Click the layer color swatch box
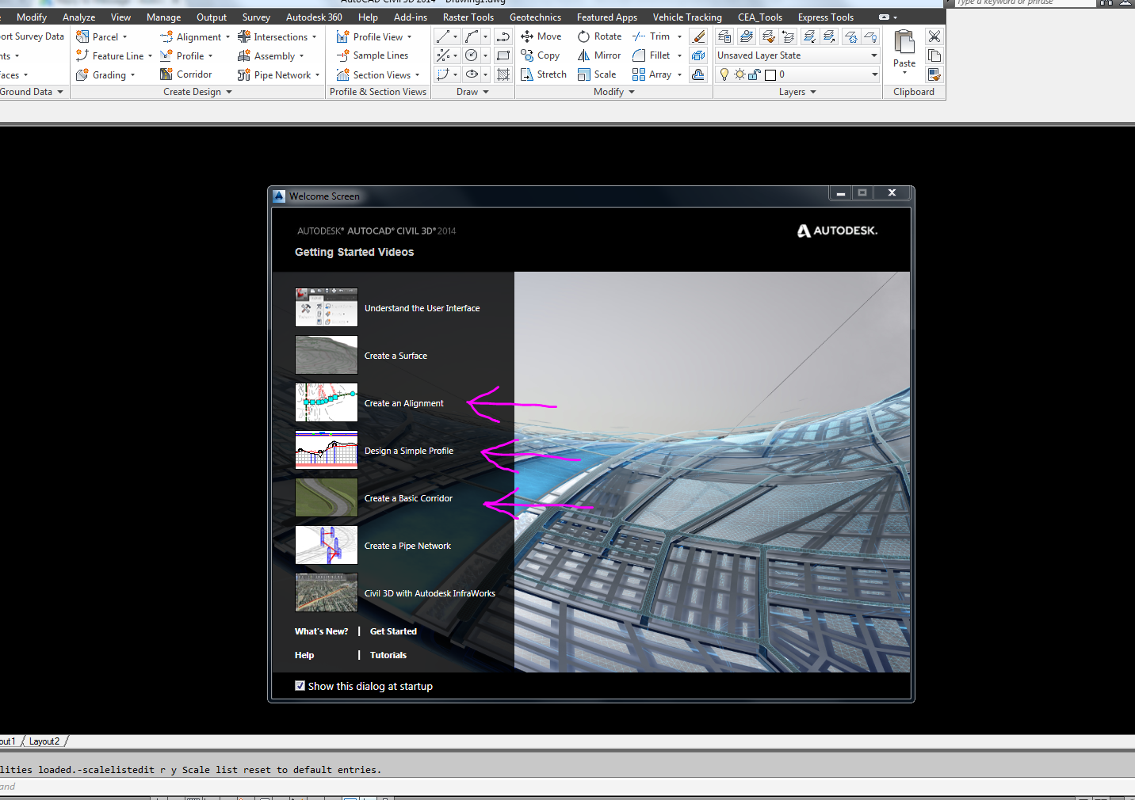The image size is (1135, 800). (770, 74)
